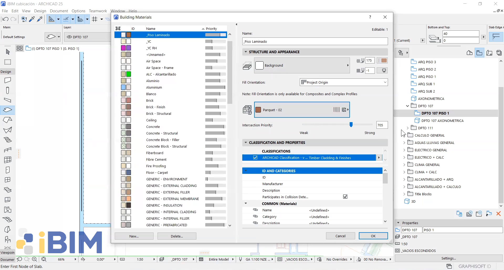Open the Fill Orientation Project Origin dropdown

(344, 82)
